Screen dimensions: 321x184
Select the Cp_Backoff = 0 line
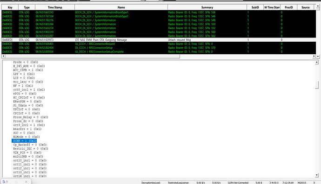tap(30, 145)
